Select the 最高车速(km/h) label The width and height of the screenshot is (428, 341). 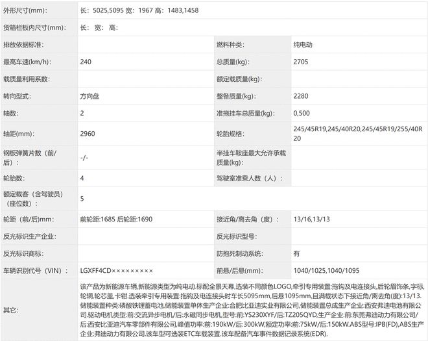point(27,62)
